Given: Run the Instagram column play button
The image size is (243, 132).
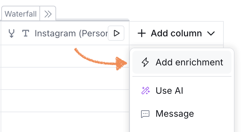Looking at the screenshot, I should pyautogui.click(x=116, y=33).
